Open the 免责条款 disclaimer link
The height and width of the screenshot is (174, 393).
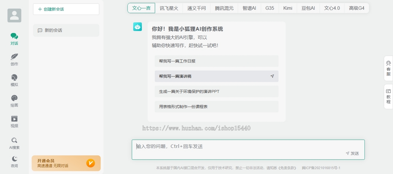[287, 168]
